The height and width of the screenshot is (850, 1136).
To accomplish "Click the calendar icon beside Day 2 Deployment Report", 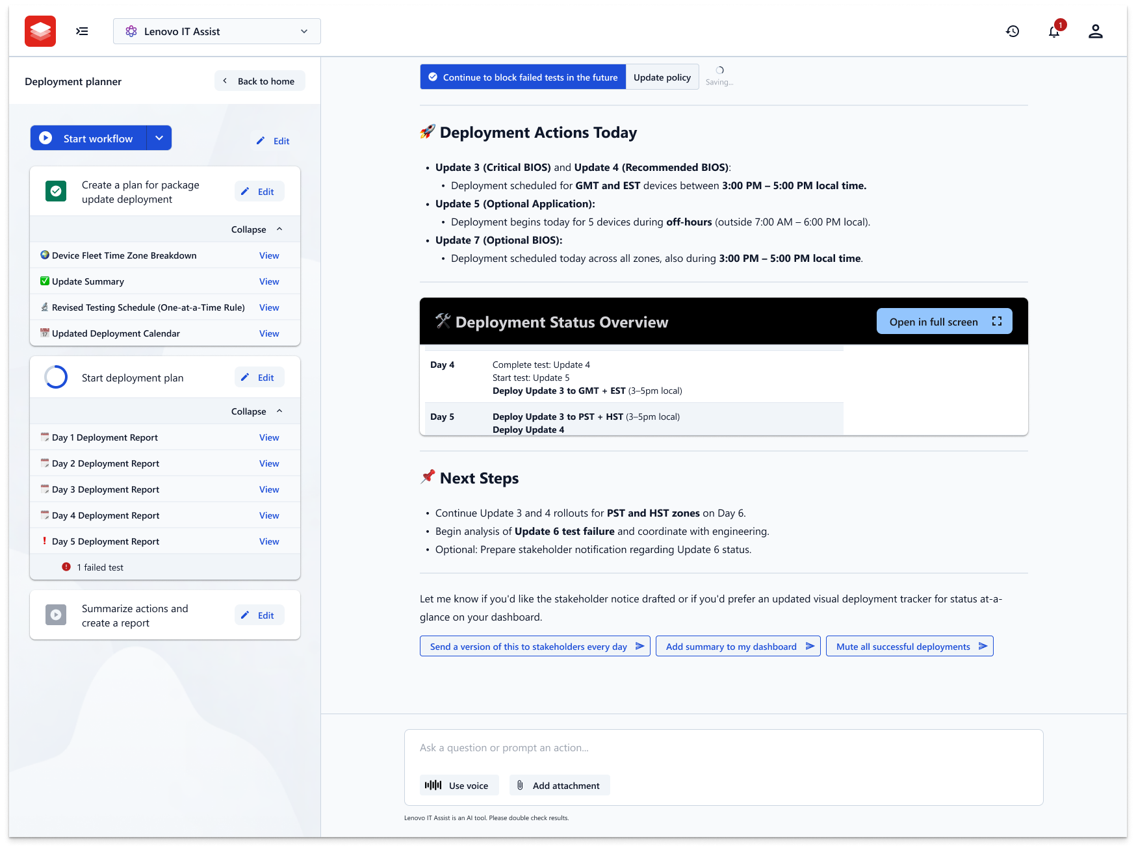I will point(45,463).
